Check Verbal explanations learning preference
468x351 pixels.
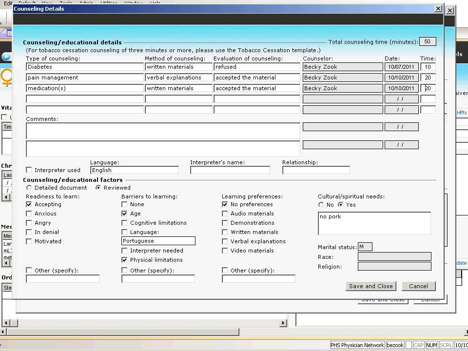[225, 241]
